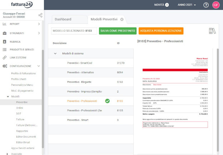Viewport: 223px width, 155px height.
Task: Select Rapportini under Modelli
Action: (x=22, y=131)
